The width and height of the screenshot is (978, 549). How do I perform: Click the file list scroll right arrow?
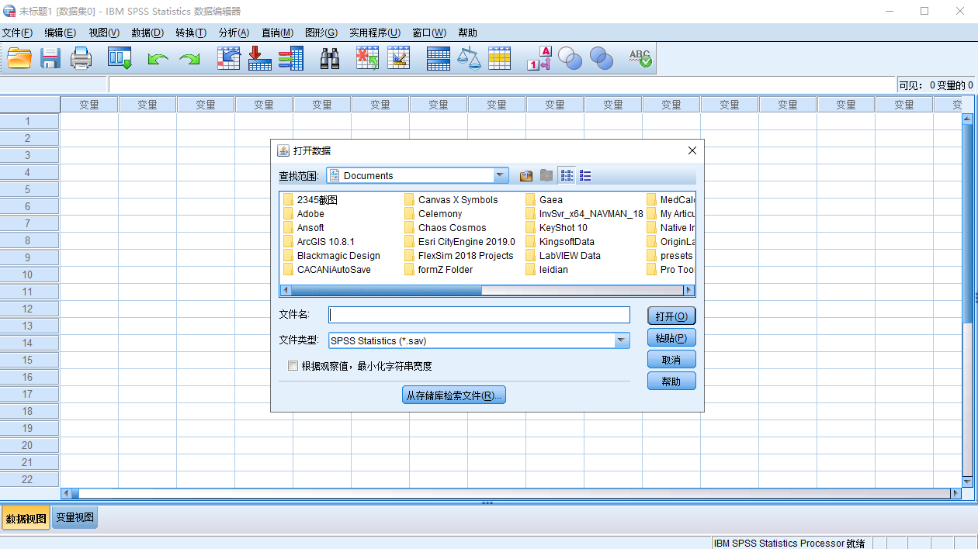688,290
